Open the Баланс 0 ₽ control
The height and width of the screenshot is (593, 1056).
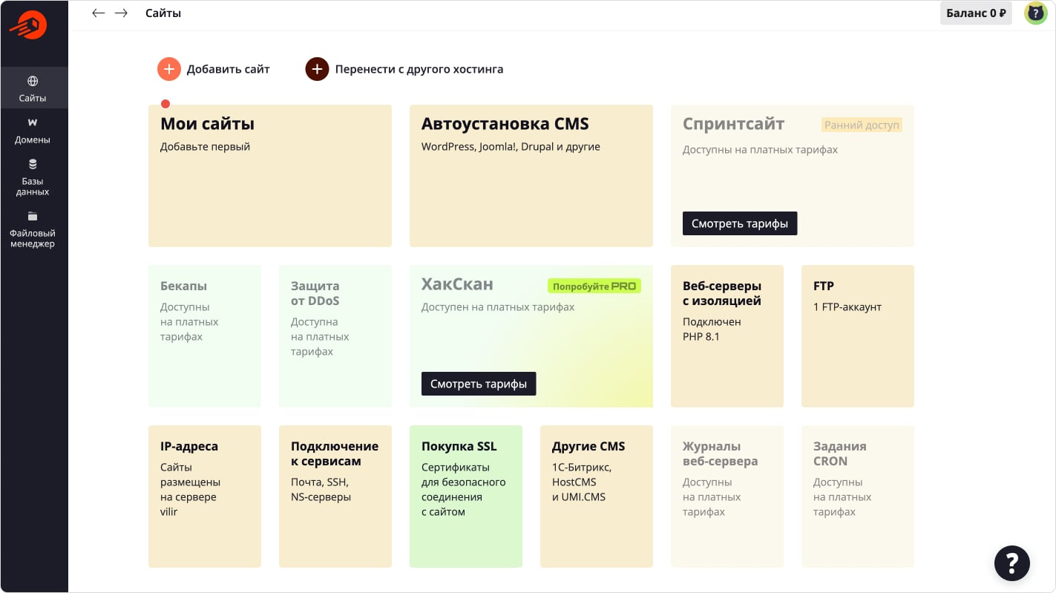pyautogui.click(x=975, y=13)
